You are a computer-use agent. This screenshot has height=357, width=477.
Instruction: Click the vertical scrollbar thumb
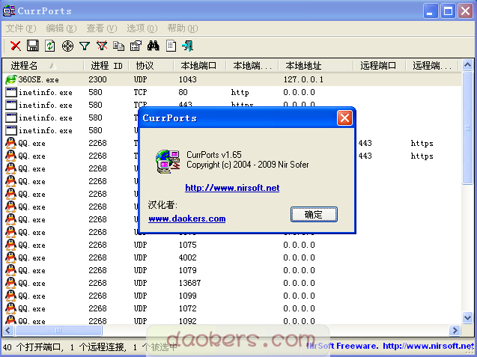467,128
